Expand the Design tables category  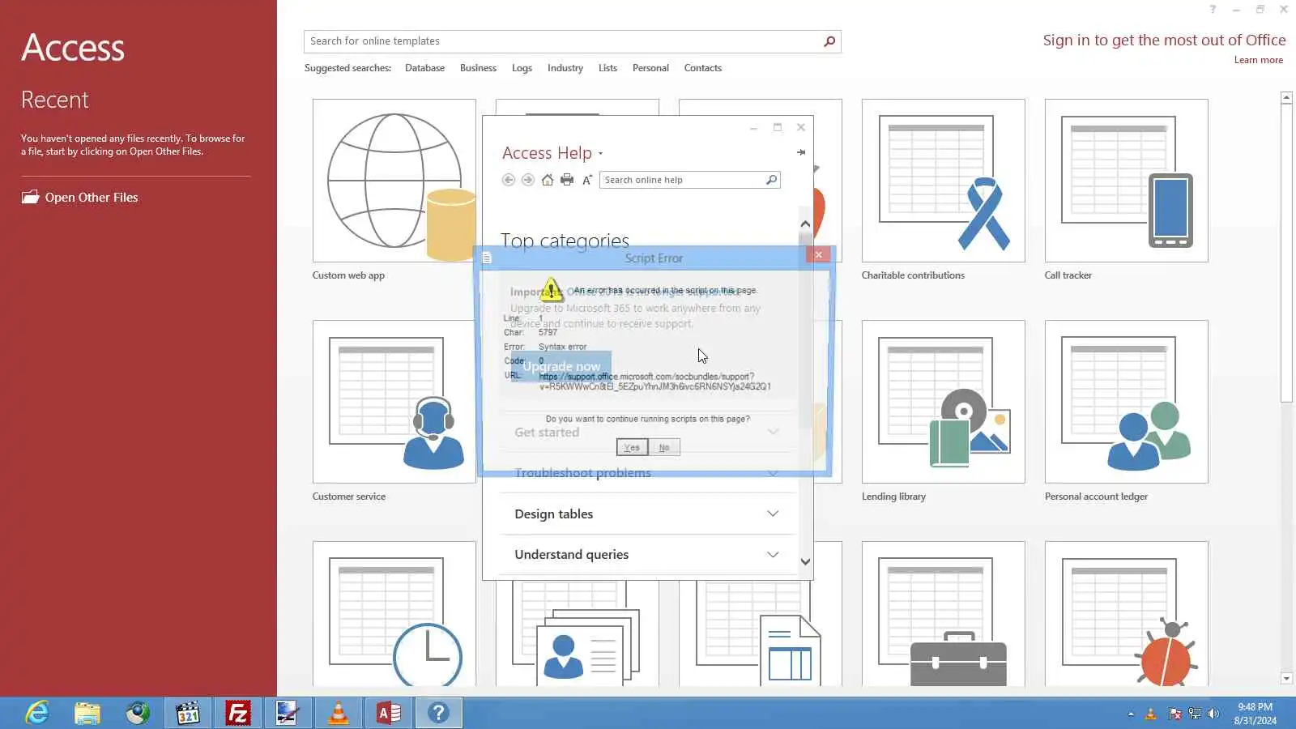(x=647, y=514)
